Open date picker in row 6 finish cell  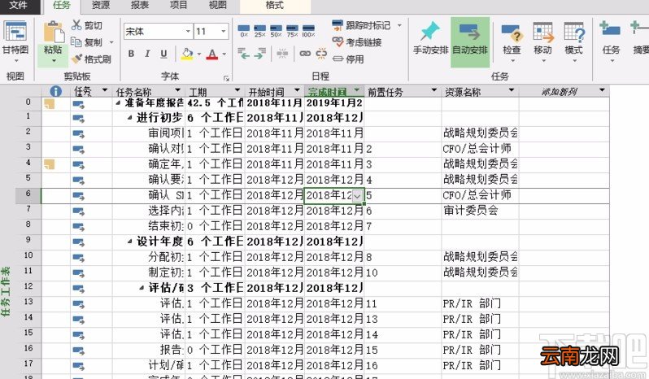coord(358,196)
